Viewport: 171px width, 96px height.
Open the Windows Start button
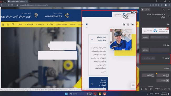(66, 94)
